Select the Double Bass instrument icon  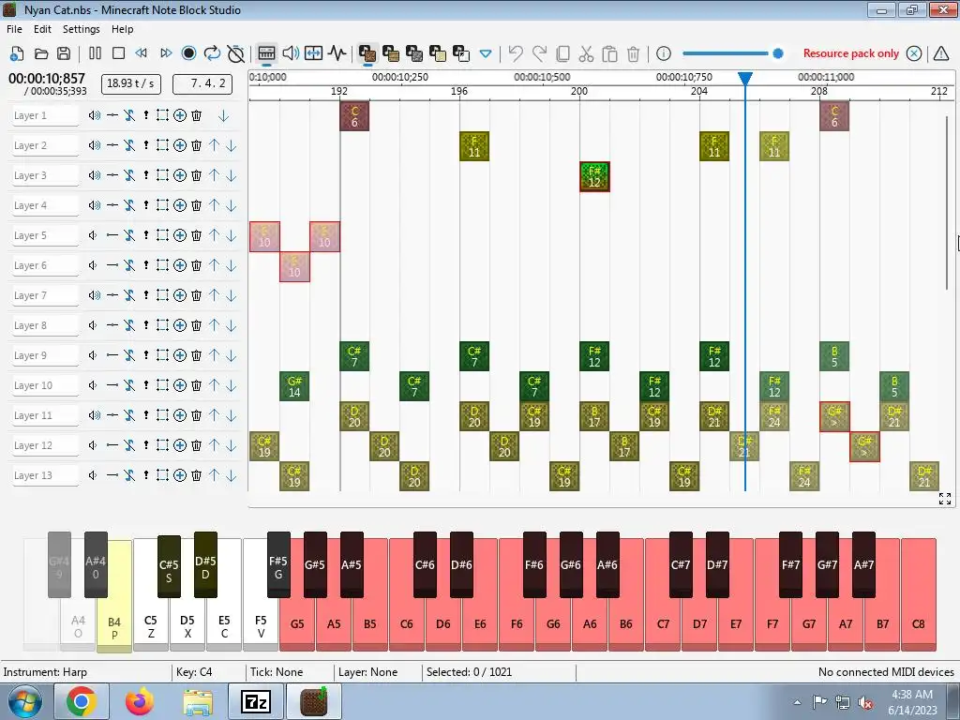pyautogui.click(x=391, y=53)
